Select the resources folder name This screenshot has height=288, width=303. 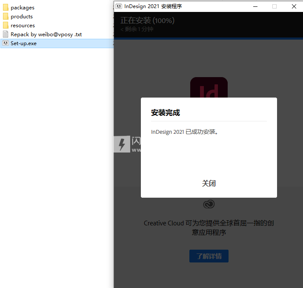(23, 26)
